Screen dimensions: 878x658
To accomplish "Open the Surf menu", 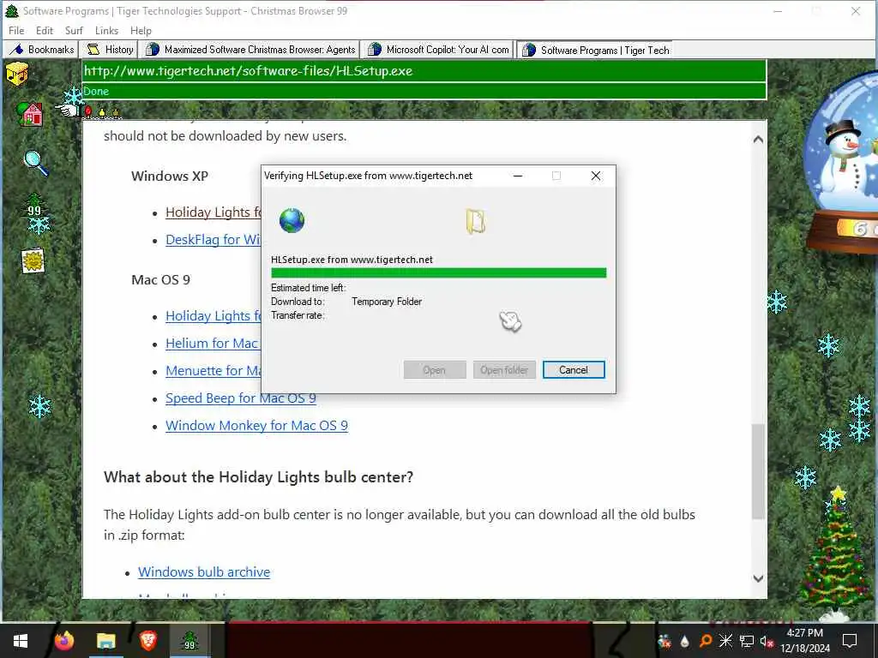I will (x=74, y=31).
